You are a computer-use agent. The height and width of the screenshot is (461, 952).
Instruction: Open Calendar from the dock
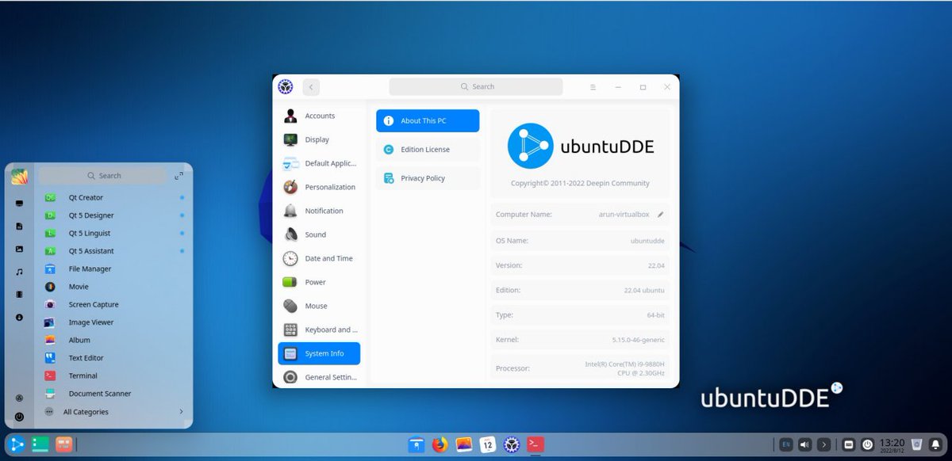click(488, 444)
